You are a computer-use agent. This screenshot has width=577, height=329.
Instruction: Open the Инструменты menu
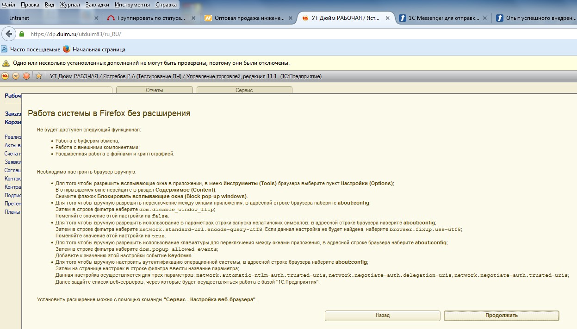pyautogui.click(x=132, y=5)
